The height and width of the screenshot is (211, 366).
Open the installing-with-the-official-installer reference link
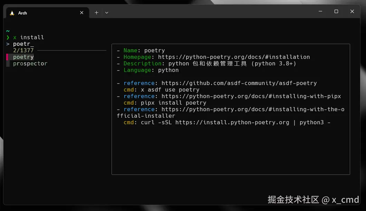pyautogui.click(x=231, y=113)
